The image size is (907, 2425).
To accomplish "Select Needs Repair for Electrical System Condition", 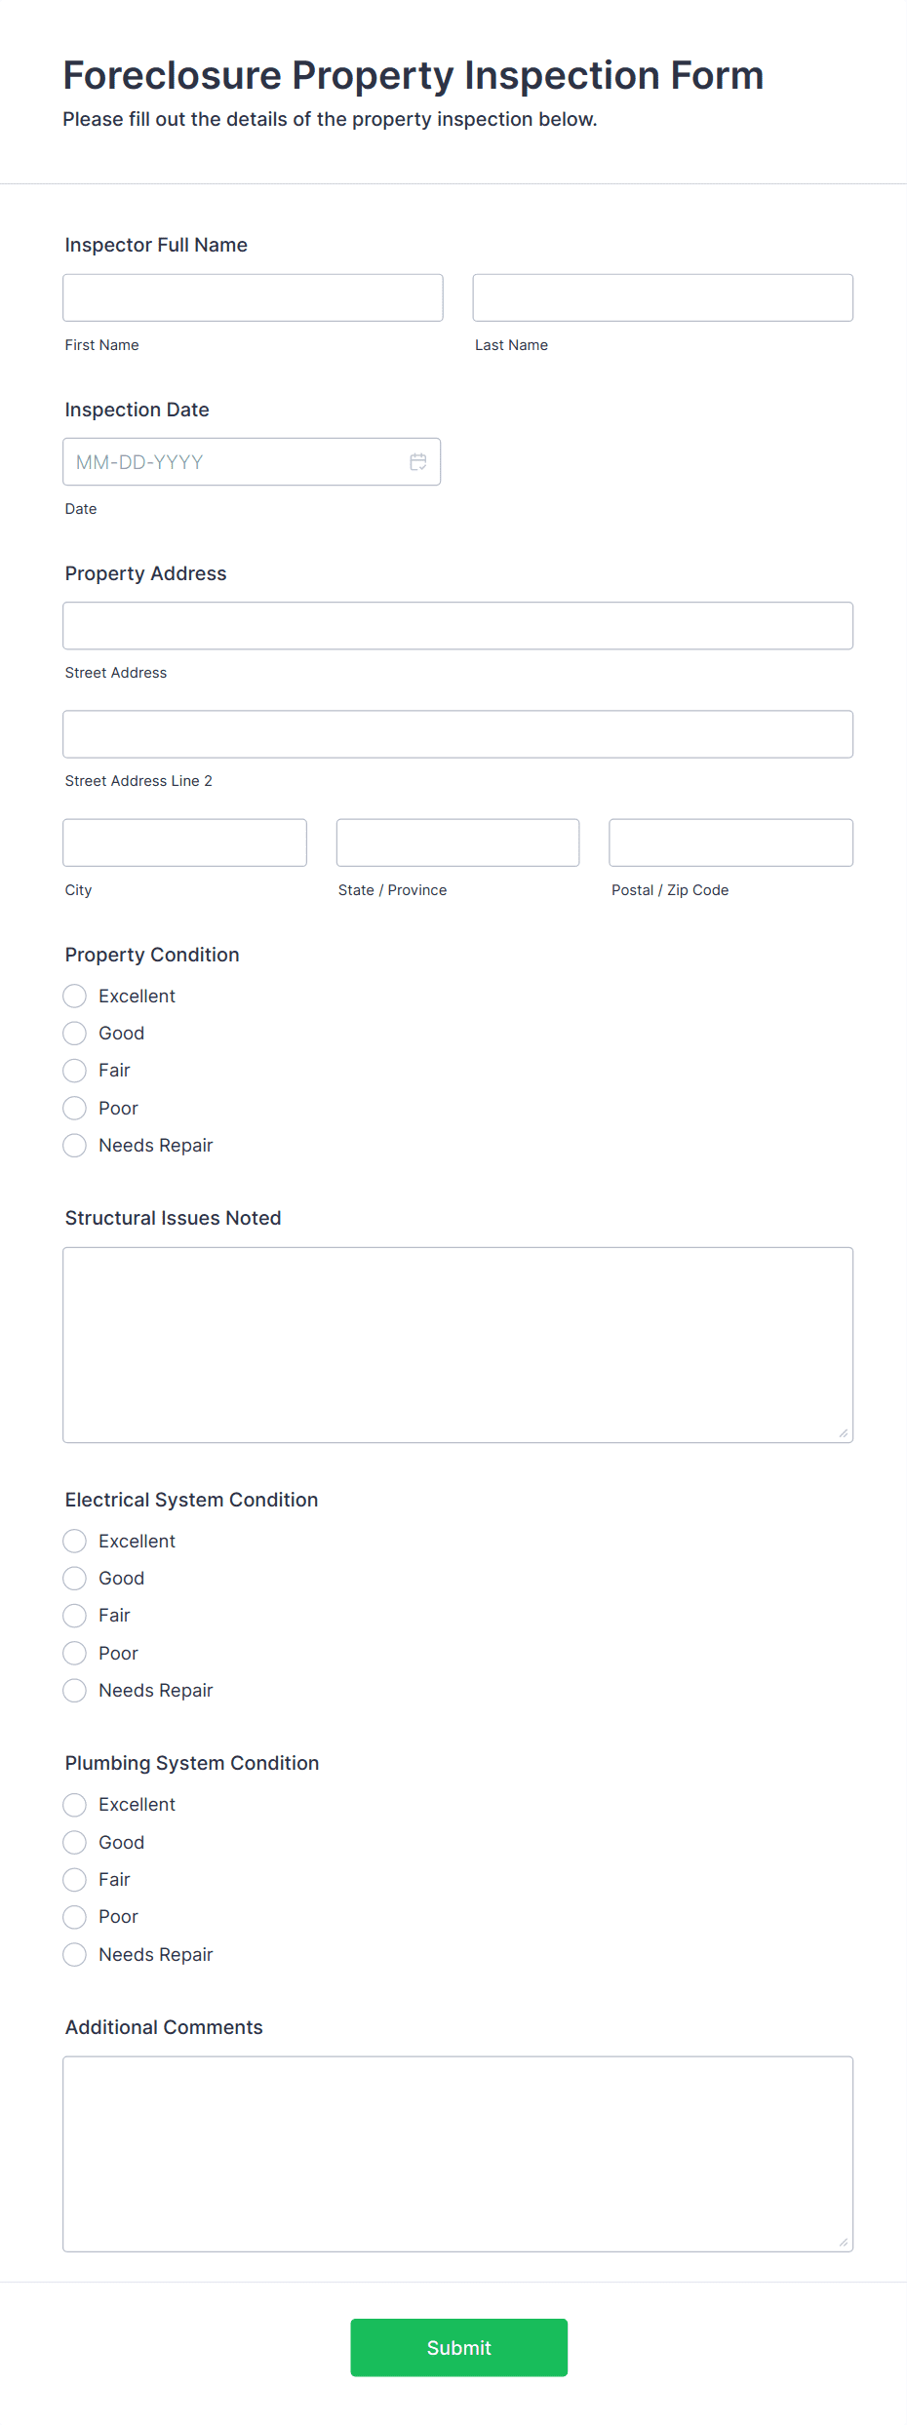I will click(74, 1690).
